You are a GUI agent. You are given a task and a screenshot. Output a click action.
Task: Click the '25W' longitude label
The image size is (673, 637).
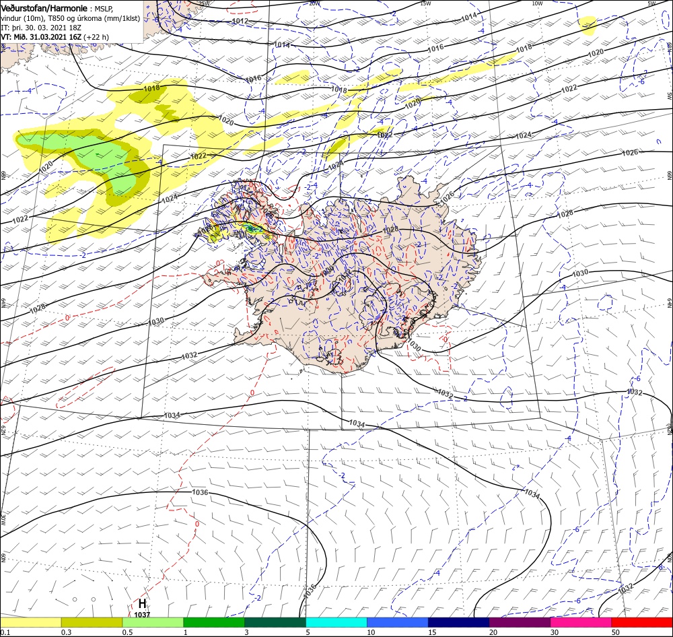(x=205, y=3)
